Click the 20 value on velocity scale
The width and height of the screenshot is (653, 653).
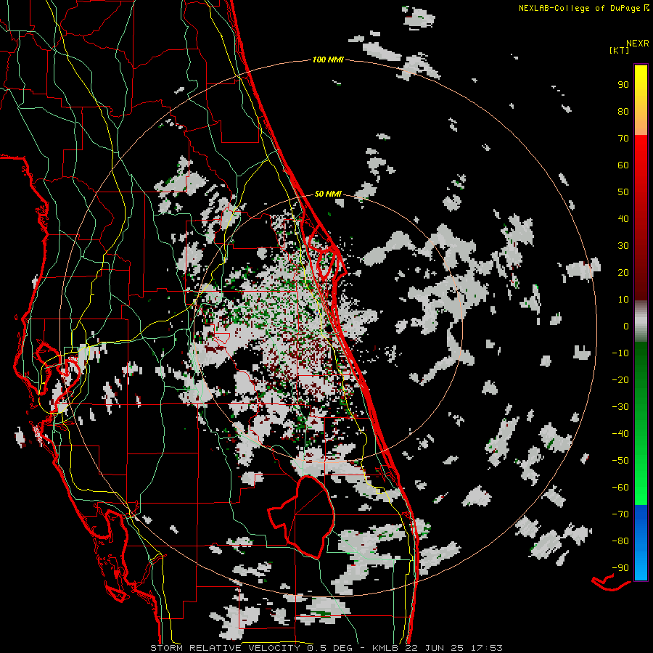[623, 273]
